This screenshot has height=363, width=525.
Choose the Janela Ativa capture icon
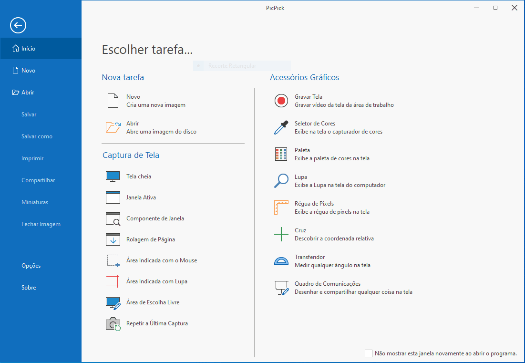coord(113,197)
